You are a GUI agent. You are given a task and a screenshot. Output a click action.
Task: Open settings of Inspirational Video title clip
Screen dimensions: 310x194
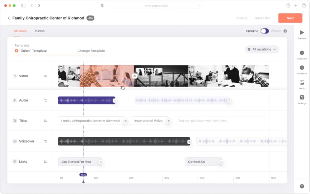168,121
